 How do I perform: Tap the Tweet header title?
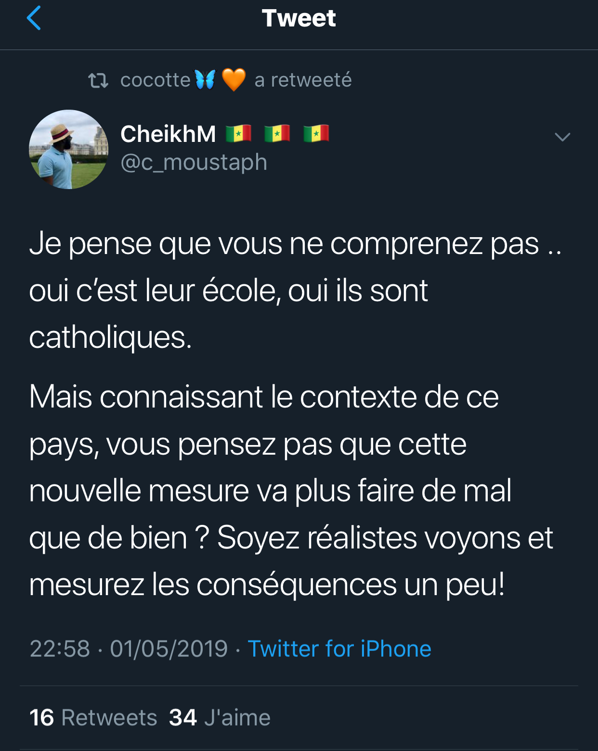pos(299,18)
